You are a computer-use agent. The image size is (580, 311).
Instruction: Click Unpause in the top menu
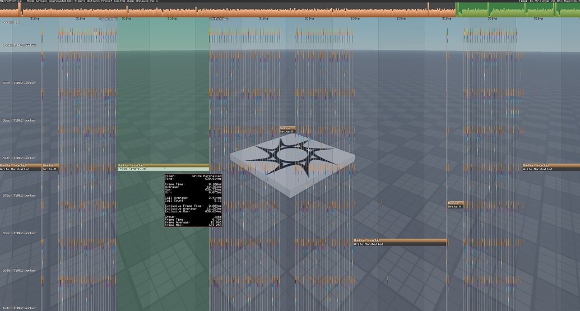click(142, 1)
